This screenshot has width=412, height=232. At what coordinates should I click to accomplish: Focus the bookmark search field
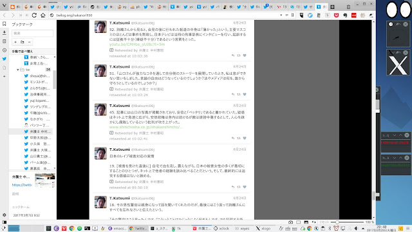33,33
